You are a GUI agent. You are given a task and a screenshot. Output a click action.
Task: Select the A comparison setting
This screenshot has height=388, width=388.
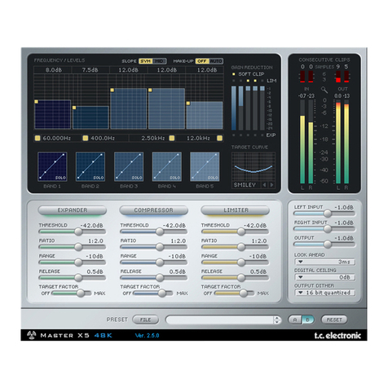295,320
